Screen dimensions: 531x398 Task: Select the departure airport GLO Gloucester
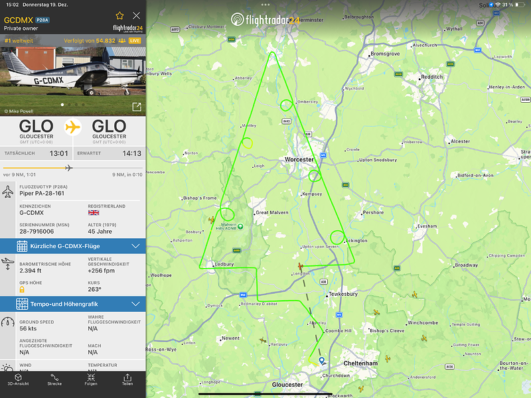(x=37, y=131)
